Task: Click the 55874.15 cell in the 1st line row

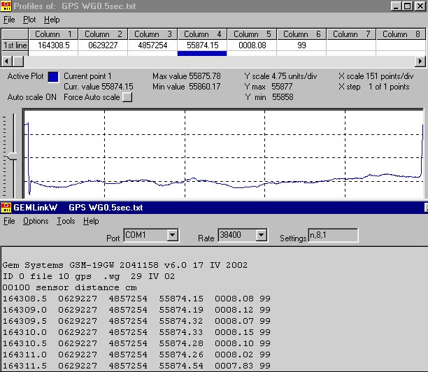Action: coord(202,45)
